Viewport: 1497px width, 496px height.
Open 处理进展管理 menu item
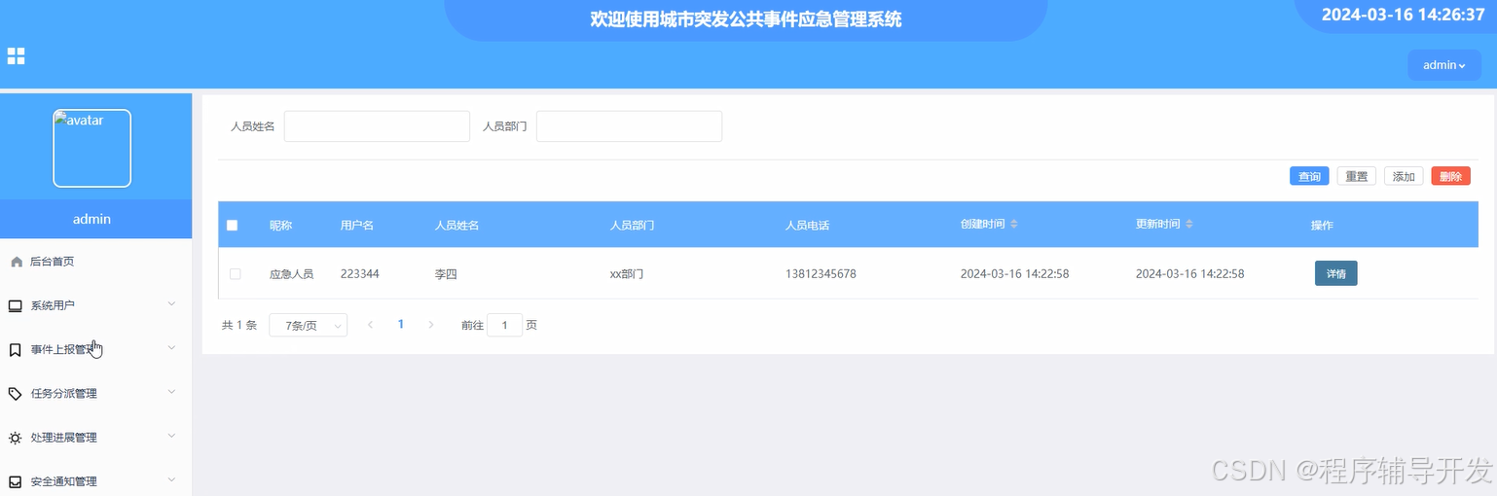[x=95, y=438]
